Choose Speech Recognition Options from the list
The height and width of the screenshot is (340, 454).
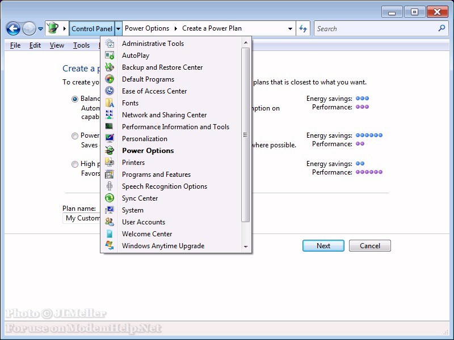tap(165, 186)
